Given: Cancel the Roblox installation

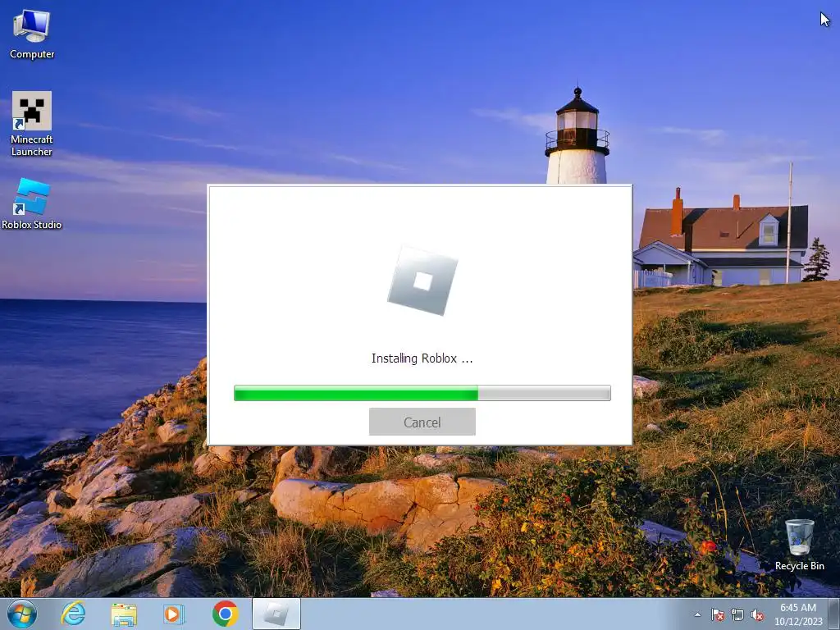Looking at the screenshot, I should 422,422.
